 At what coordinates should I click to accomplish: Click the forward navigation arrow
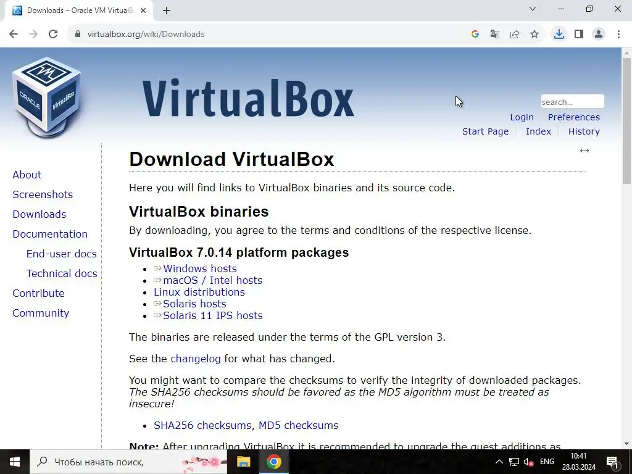[33, 35]
